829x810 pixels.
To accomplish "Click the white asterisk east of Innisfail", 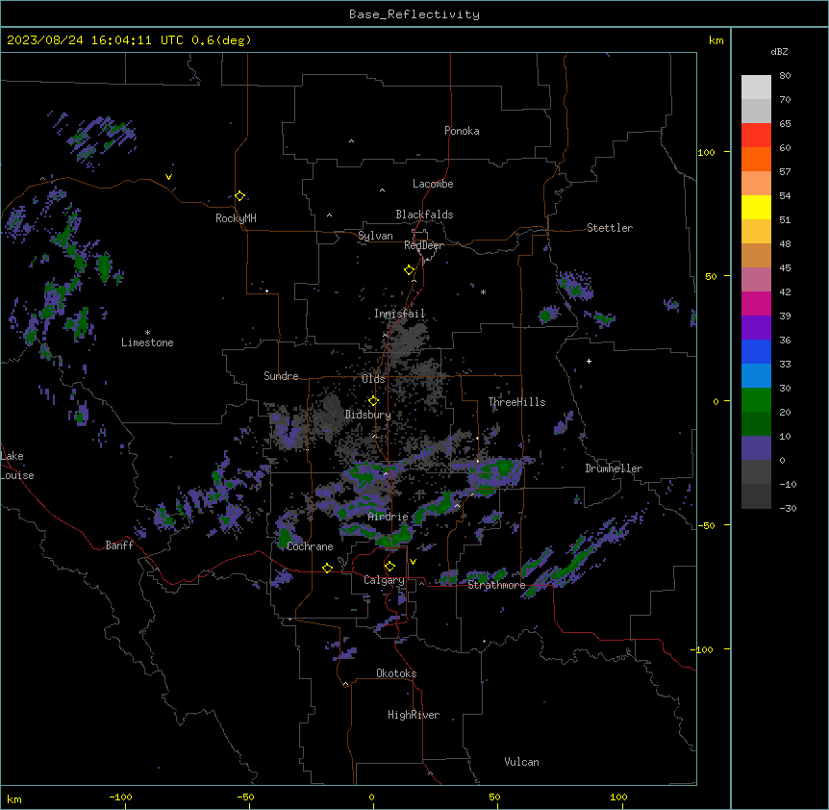I will tap(483, 291).
